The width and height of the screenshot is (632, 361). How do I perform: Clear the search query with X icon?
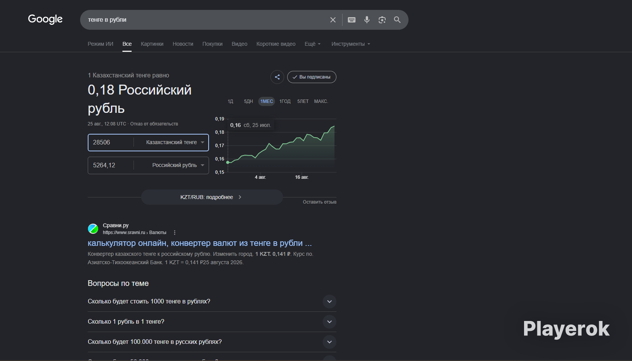point(333,20)
